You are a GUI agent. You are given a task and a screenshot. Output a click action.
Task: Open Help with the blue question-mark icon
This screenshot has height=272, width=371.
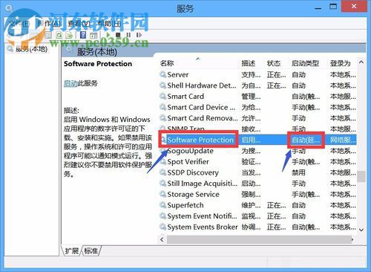83,35
